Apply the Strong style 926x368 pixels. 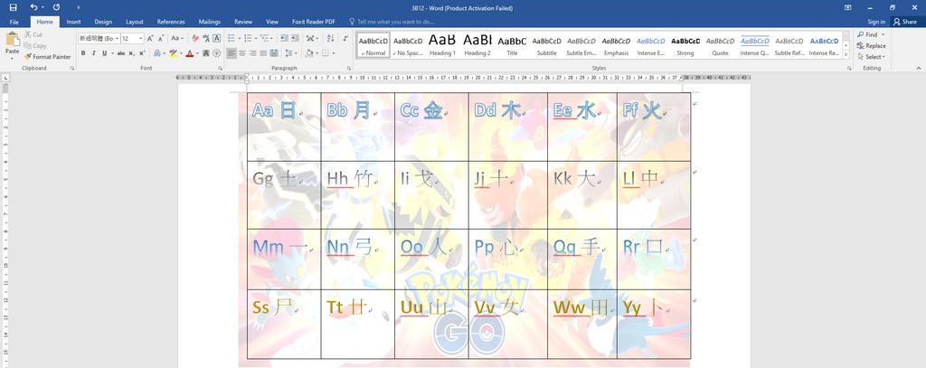coord(685,45)
